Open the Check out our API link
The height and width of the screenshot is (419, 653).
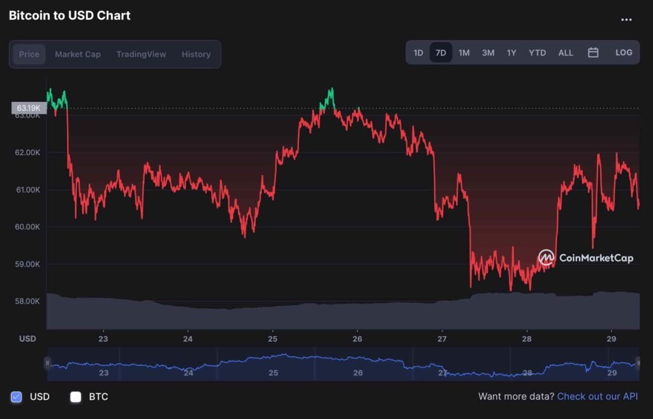[x=597, y=397]
